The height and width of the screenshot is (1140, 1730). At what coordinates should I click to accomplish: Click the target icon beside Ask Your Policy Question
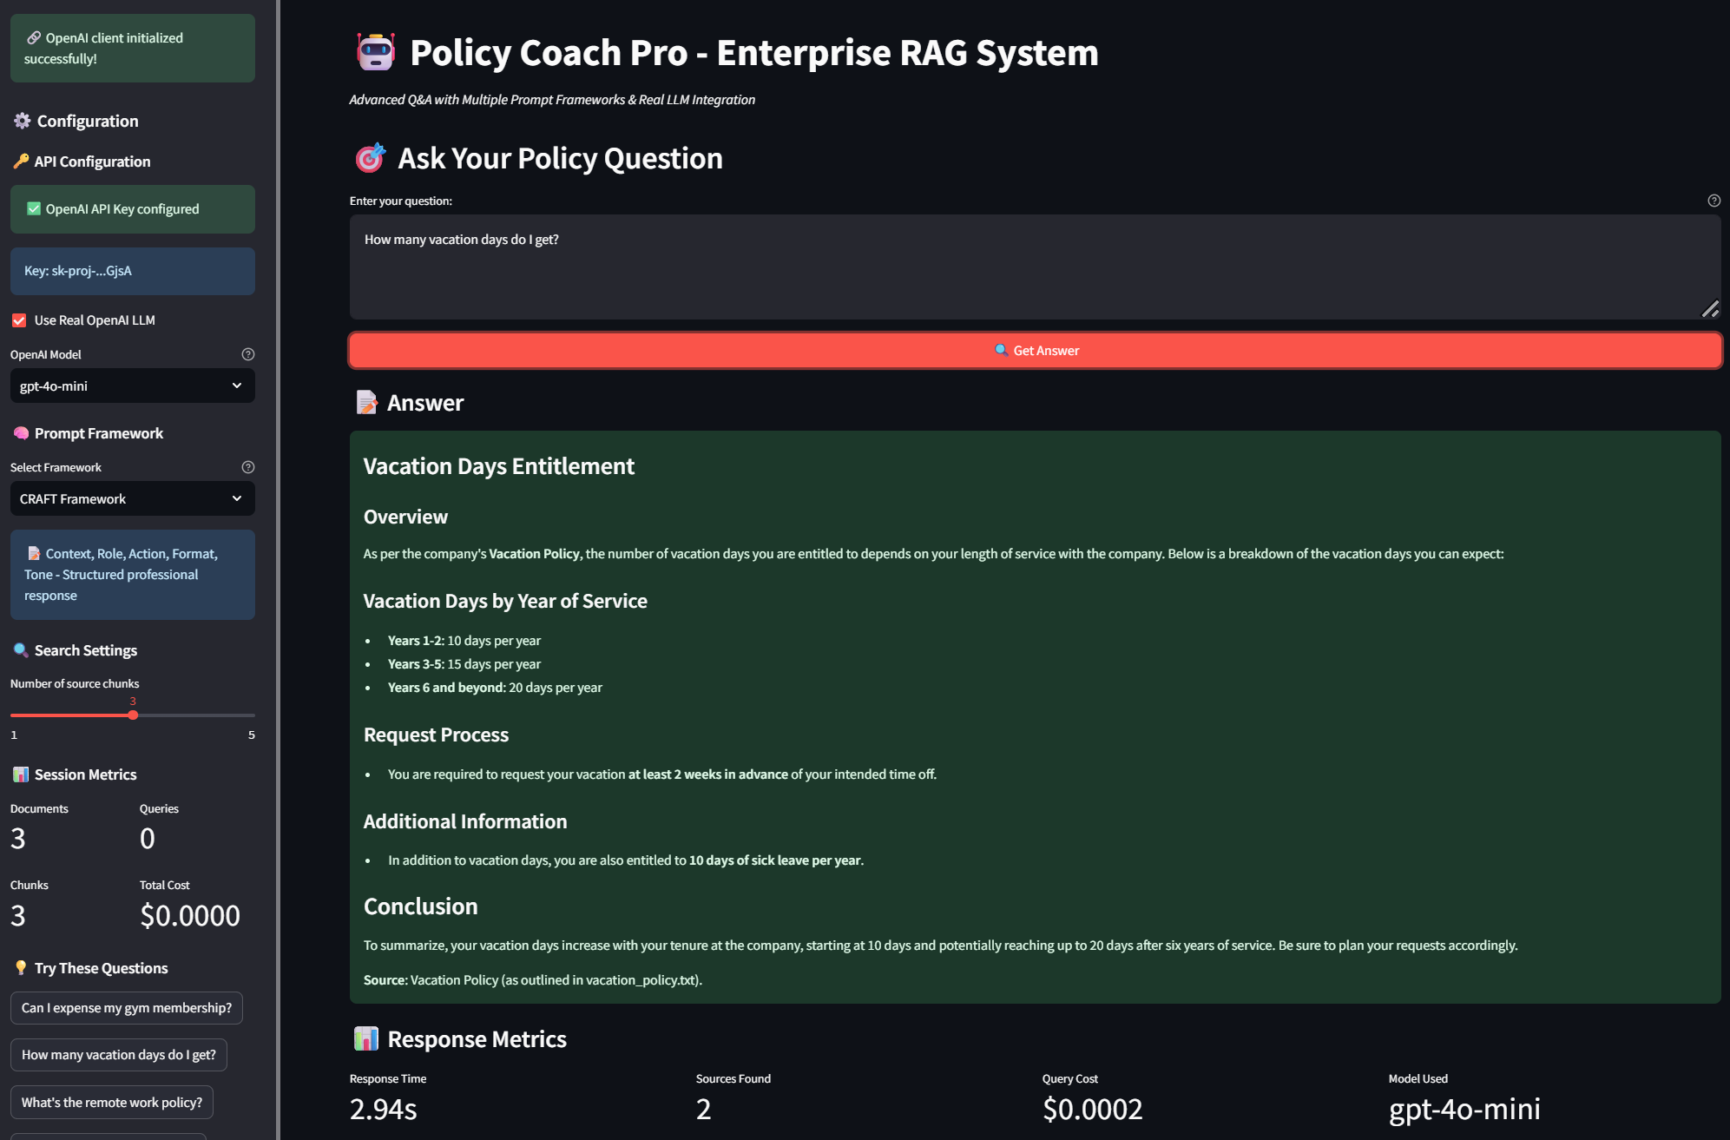[371, 158]
